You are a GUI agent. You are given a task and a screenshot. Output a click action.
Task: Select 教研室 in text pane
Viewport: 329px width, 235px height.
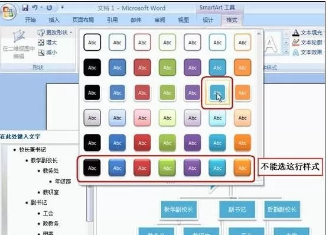coord(51,192)
